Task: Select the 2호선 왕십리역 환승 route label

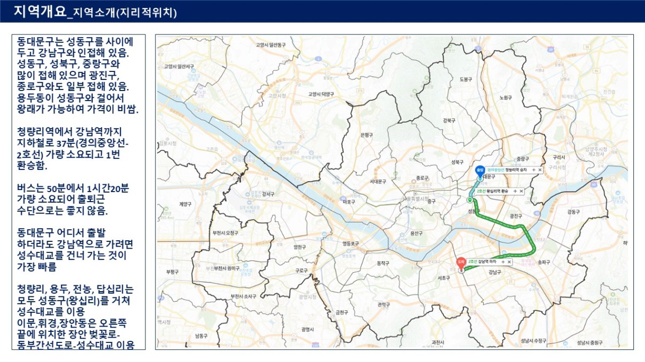Action: pos(500,191)
